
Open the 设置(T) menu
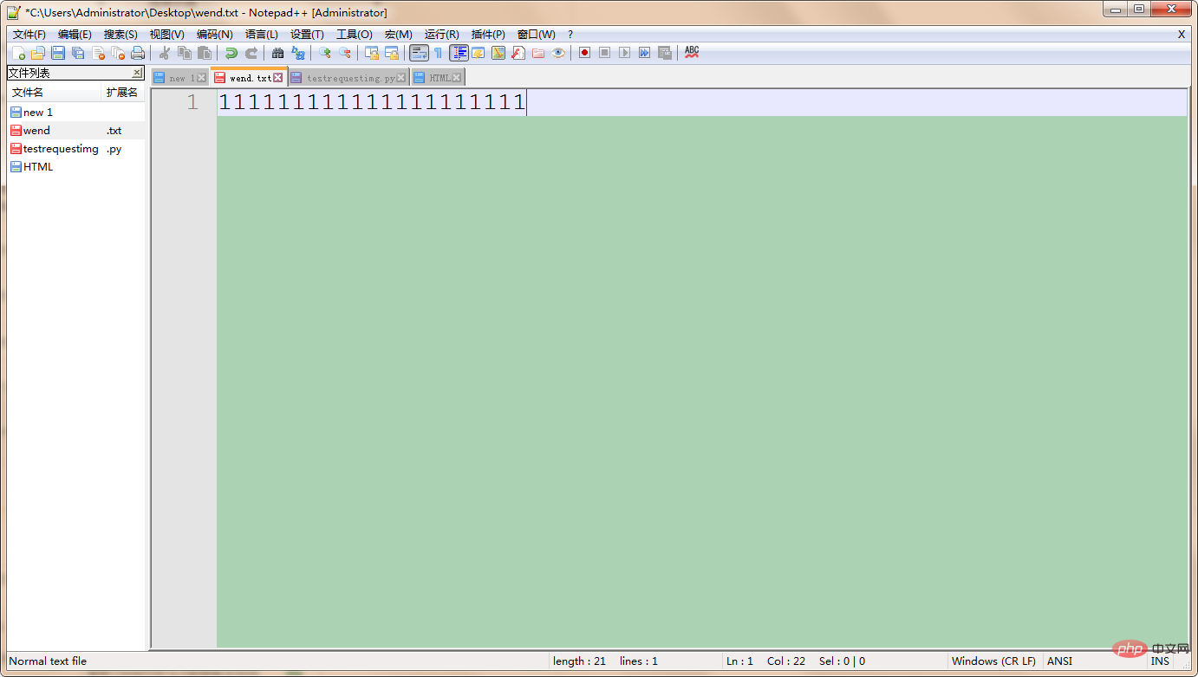pos(307,35)
